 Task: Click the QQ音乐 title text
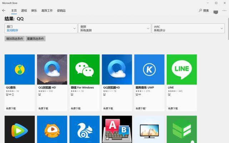11,88
